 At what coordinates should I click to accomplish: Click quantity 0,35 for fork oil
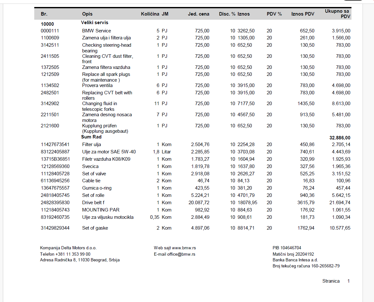pos(154,217)
